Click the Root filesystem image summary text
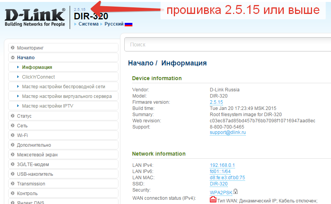The width and height of the screenshot is (331, 204). coord(246,115)
